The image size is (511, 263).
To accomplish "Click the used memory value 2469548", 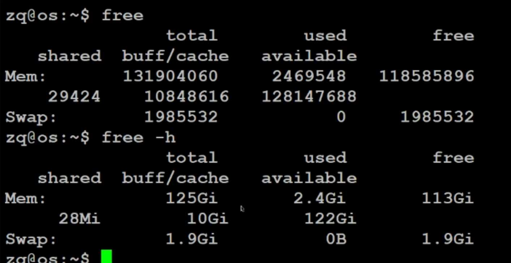I will 309,76.
